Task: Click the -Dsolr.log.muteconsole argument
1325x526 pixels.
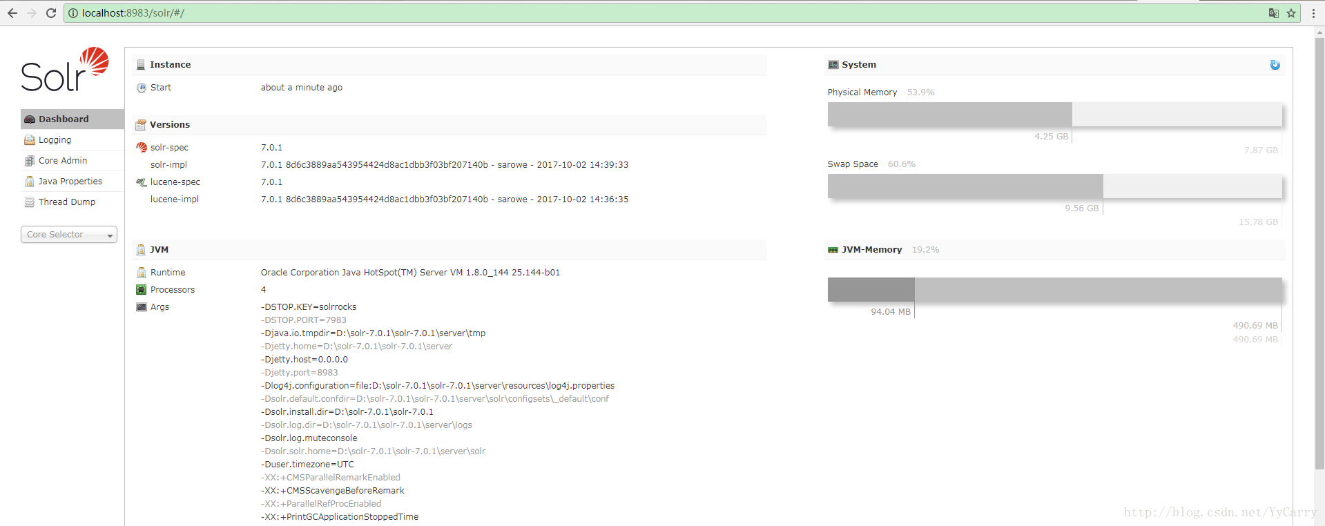Action: click(309, 438)
